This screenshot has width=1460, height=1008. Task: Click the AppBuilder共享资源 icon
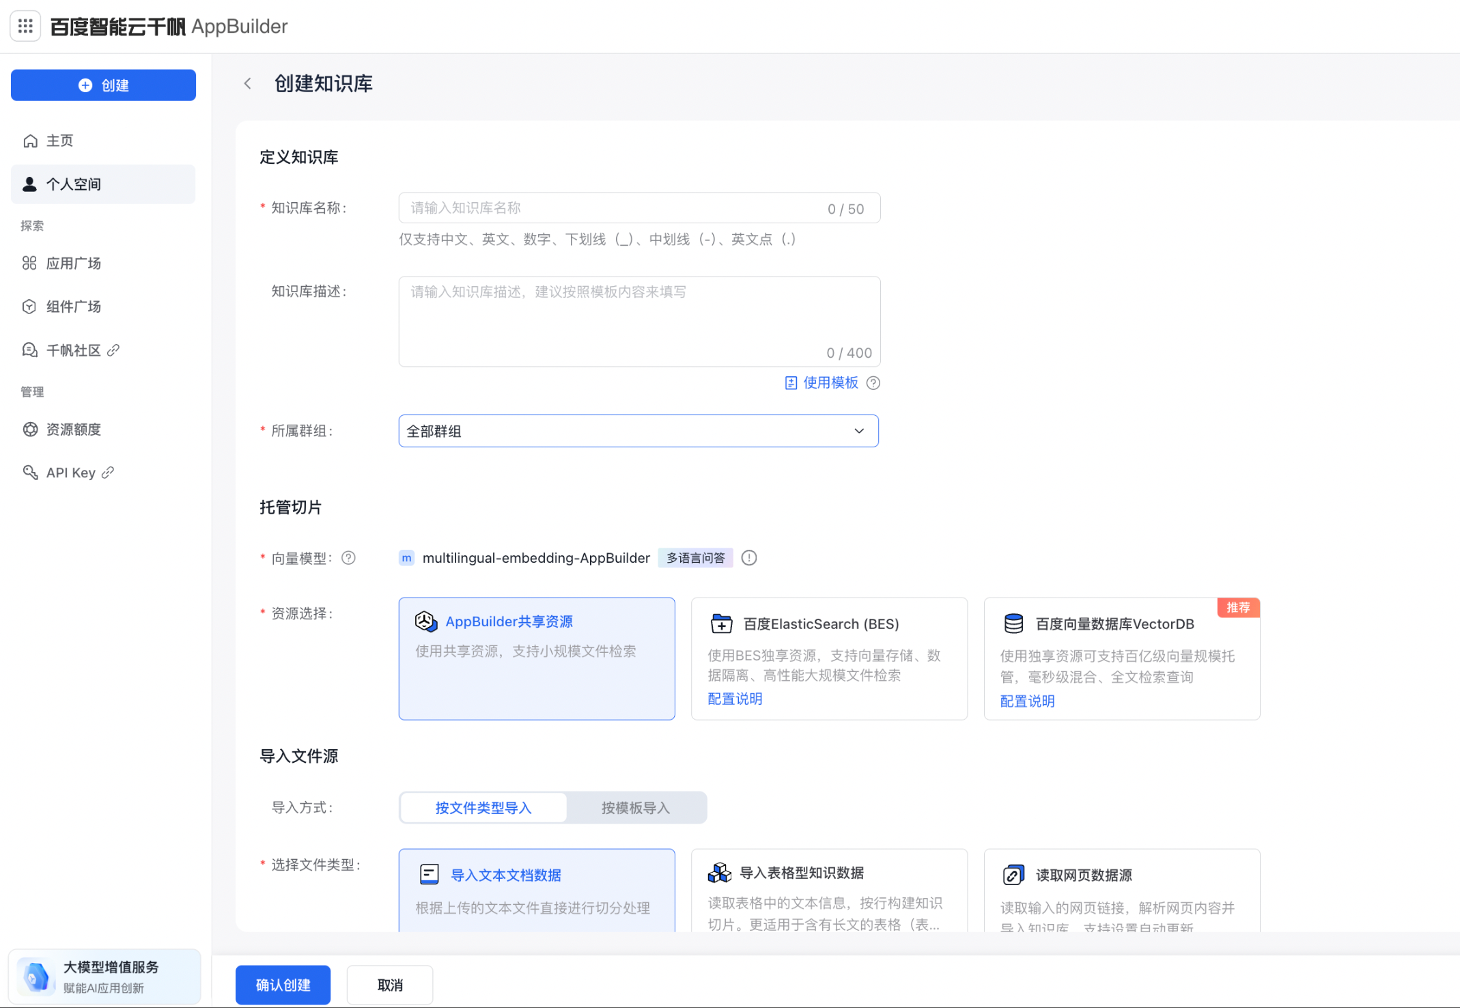tap(426, 621)
